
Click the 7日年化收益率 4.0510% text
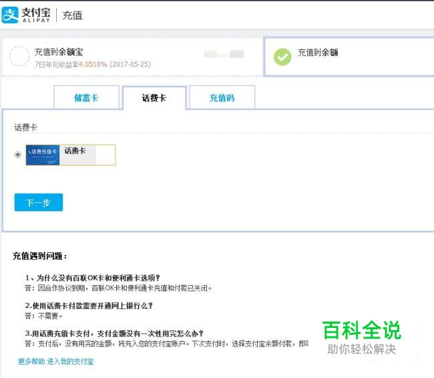(x=71, y=64)
